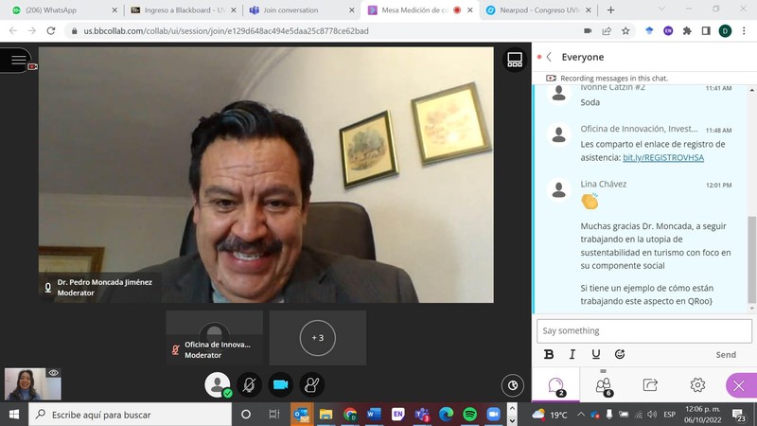Apply underline formatting to chat message
Viewport: 757px width, 426px height.
(x=596, y=354)
